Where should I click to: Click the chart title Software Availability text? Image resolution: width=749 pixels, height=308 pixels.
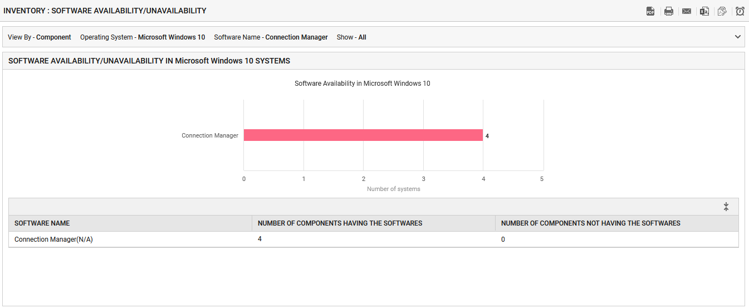click(x=363, y=84)
